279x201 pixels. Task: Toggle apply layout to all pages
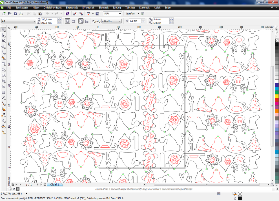tap(81, 21)
